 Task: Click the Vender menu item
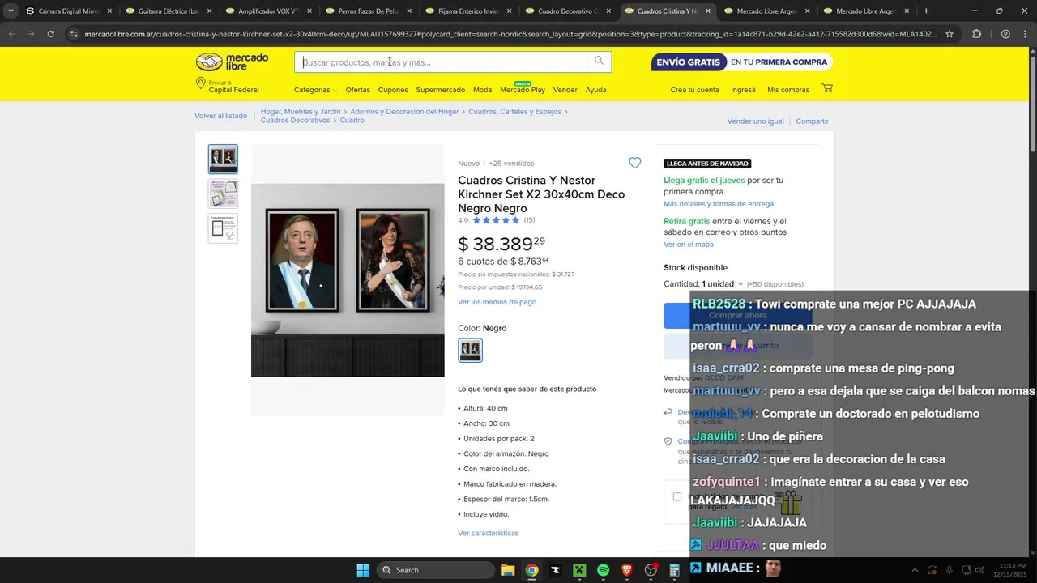565,90
